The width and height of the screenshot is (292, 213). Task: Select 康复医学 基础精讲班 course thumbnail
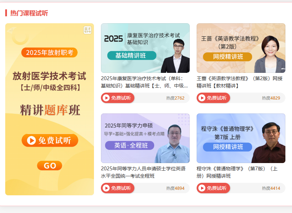pos(145,48)
